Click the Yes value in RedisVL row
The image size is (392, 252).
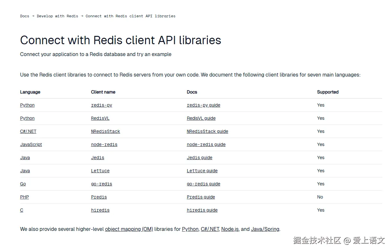coord(321,118)
